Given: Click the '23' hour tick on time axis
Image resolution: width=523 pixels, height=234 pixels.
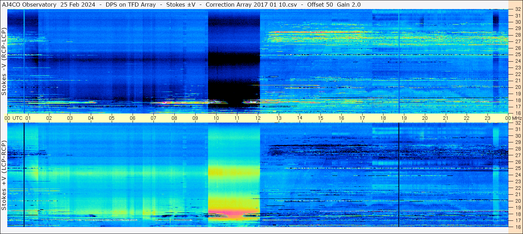Looking at the screenshot, I should 488,118.
